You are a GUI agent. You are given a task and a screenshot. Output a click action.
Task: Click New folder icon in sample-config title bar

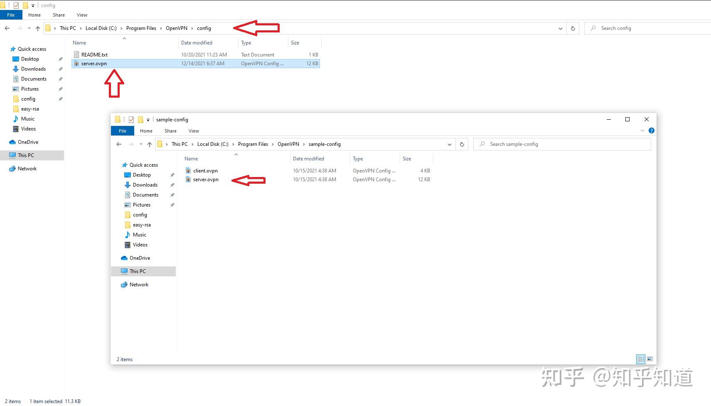coord(140,120)
